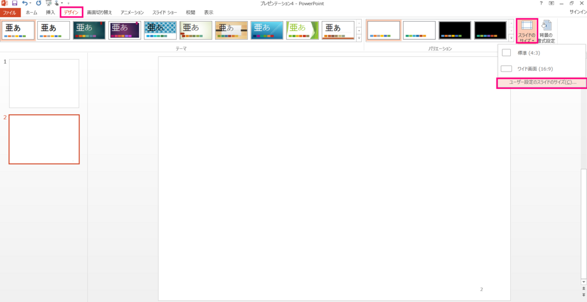Apply the wood-texture theme thumbnail
The height and width of the screenshot is (302, 587).
click(x=232, y=30)
